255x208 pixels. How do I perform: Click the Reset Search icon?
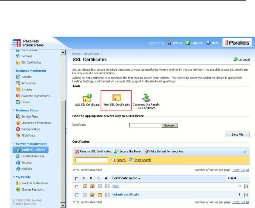[131, 160]
